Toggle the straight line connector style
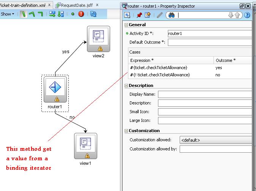This screenshot has height=191, width=256. (x=23, y=14)
